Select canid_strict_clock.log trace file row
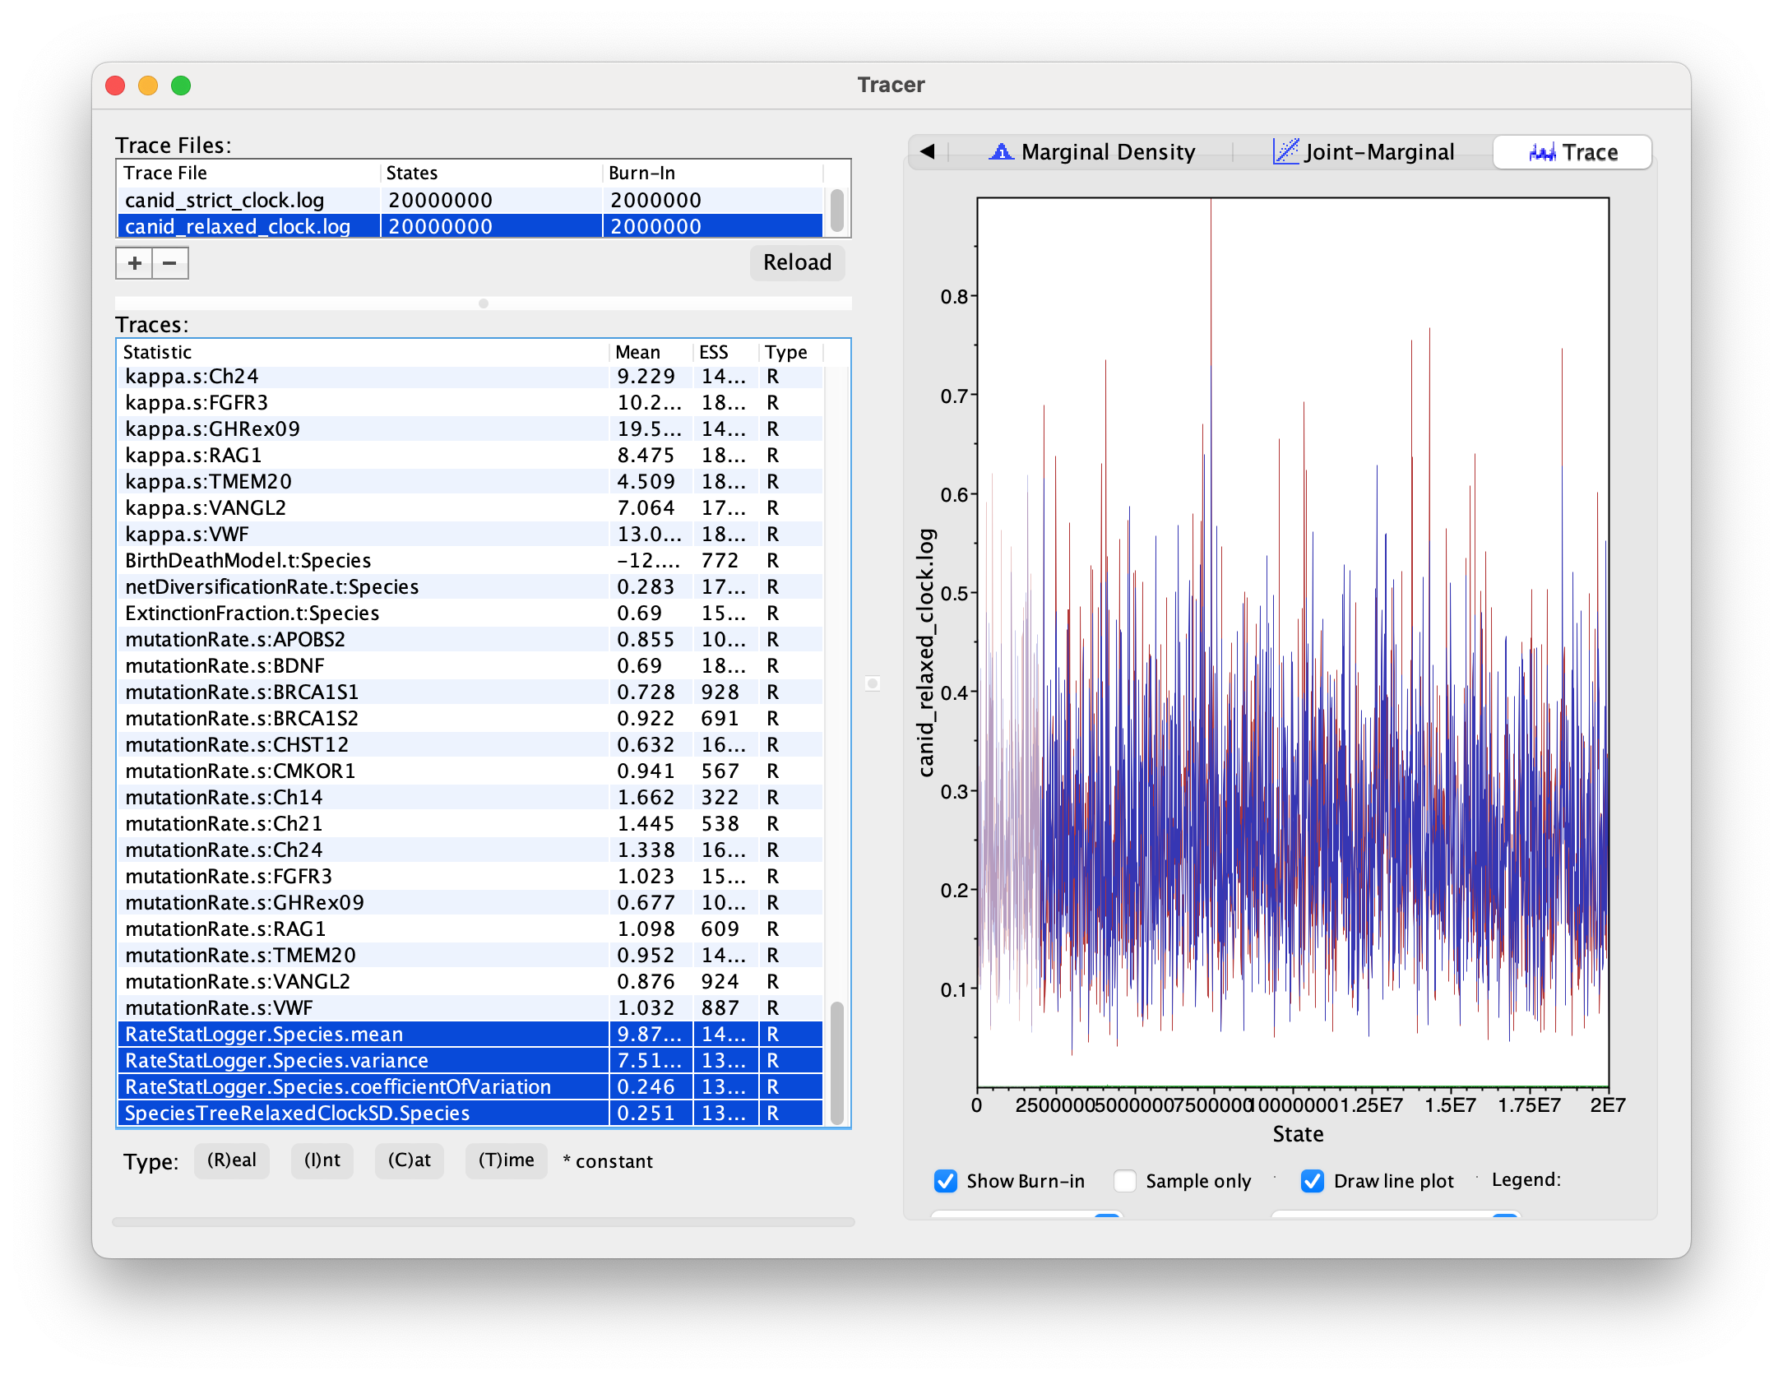Viewport: 1783px width, 1380px height. (x=247, y=200)
